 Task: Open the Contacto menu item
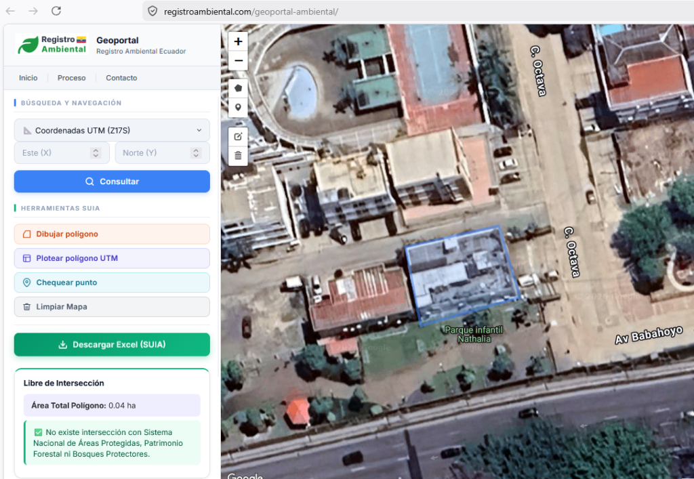[x=121, y=78]
